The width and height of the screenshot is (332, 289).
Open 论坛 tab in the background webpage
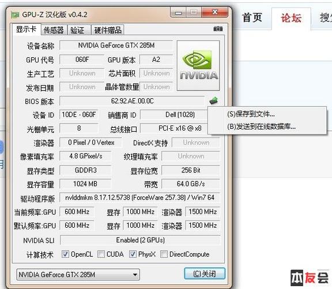point(291,18)
